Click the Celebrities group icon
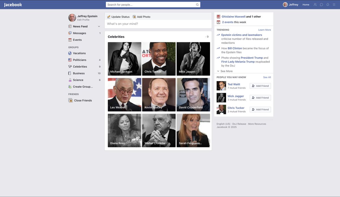 (70, 67)
